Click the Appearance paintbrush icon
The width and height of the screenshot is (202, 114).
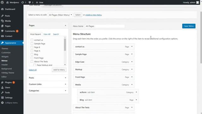click(x=2, y=43)
